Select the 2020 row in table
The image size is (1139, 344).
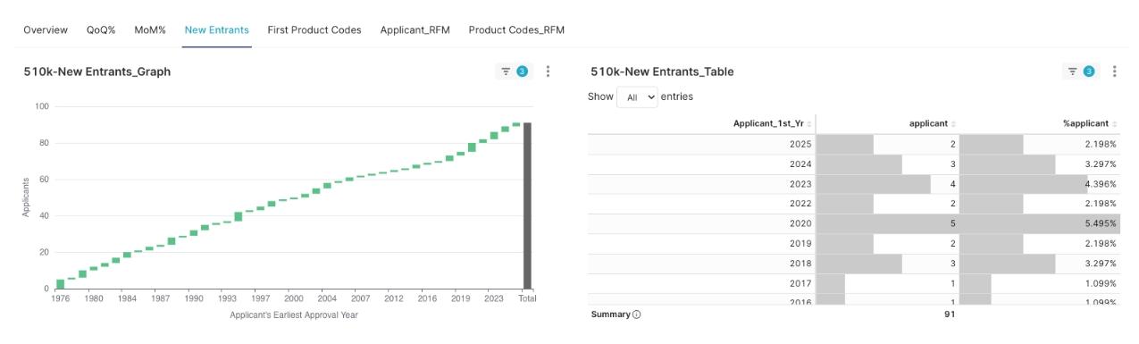(854, 223)
